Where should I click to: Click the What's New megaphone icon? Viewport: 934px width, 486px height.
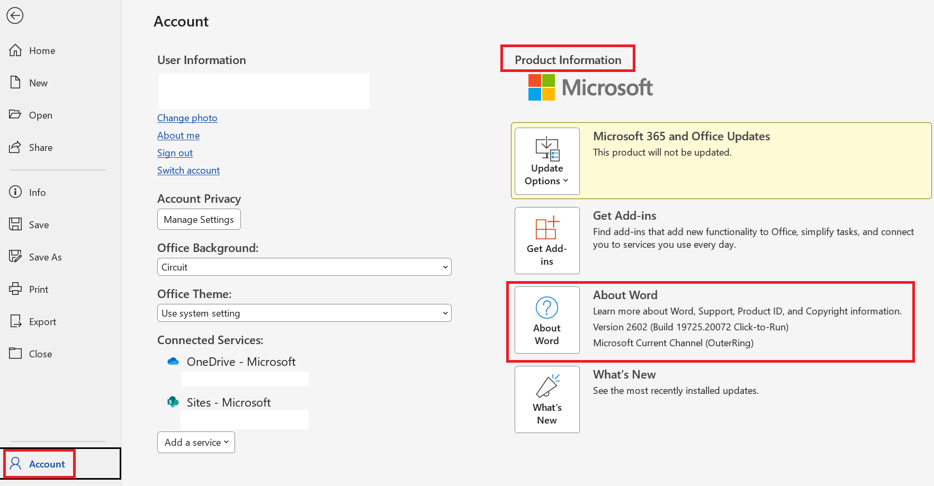(547, 386)
